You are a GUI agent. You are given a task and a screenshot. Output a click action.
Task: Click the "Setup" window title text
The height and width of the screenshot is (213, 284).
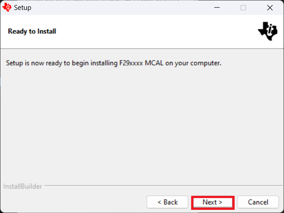pos(23,8)
